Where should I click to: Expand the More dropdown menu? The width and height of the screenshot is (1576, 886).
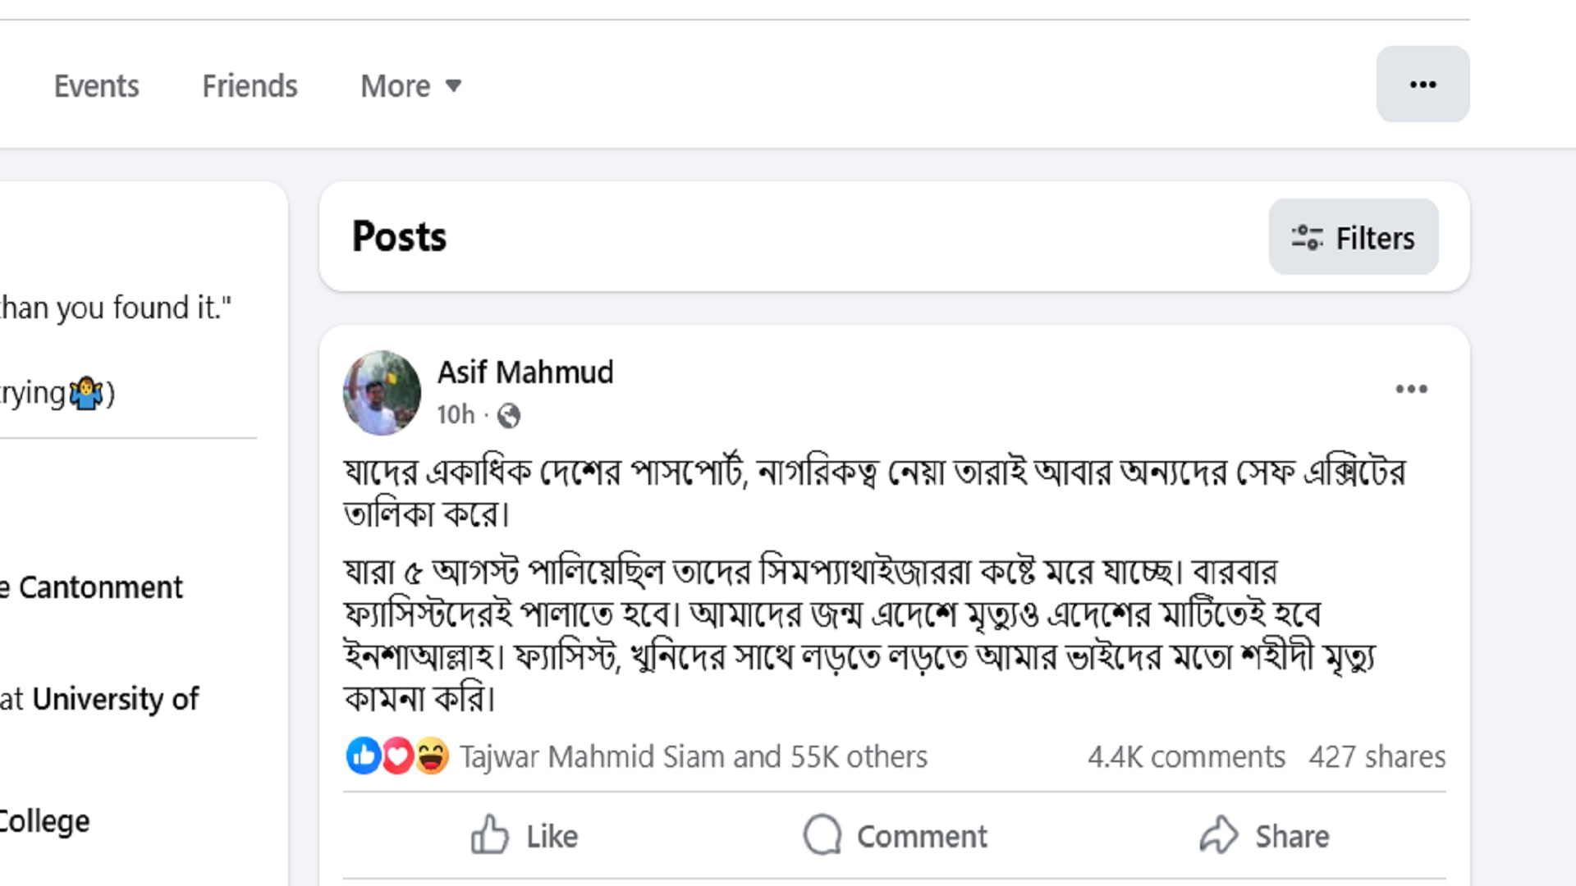pyautogui.click(x=410, y=86)
